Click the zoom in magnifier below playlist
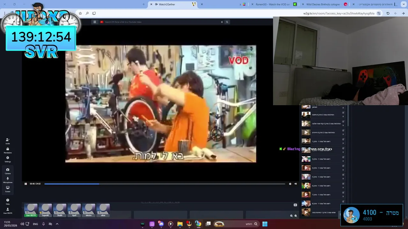Screen dimensions: 408x229 click(291, 216)
